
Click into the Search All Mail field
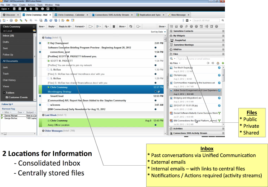click(x=208, y=20)
